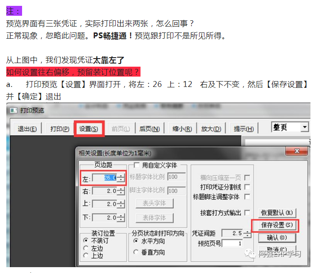This screenshot has height=273, width=322.
Task: Click the left margin 左 input field
Action: point(104,178)
